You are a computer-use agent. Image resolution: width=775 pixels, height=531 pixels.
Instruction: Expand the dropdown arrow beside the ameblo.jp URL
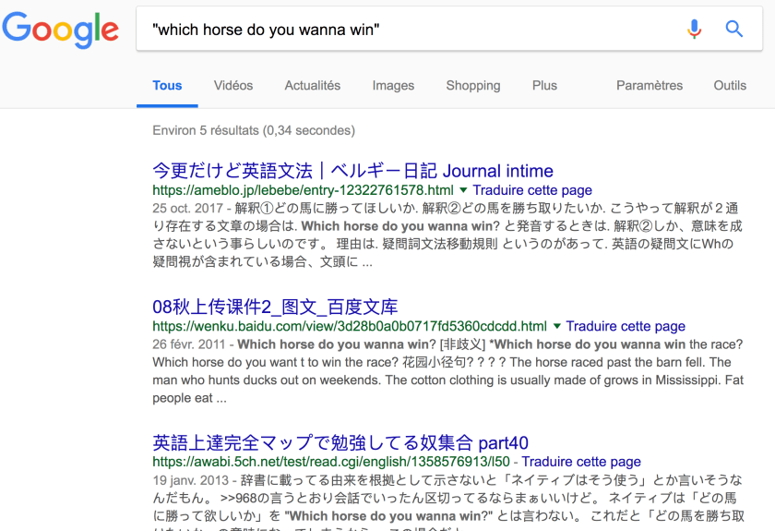[464, 190]
